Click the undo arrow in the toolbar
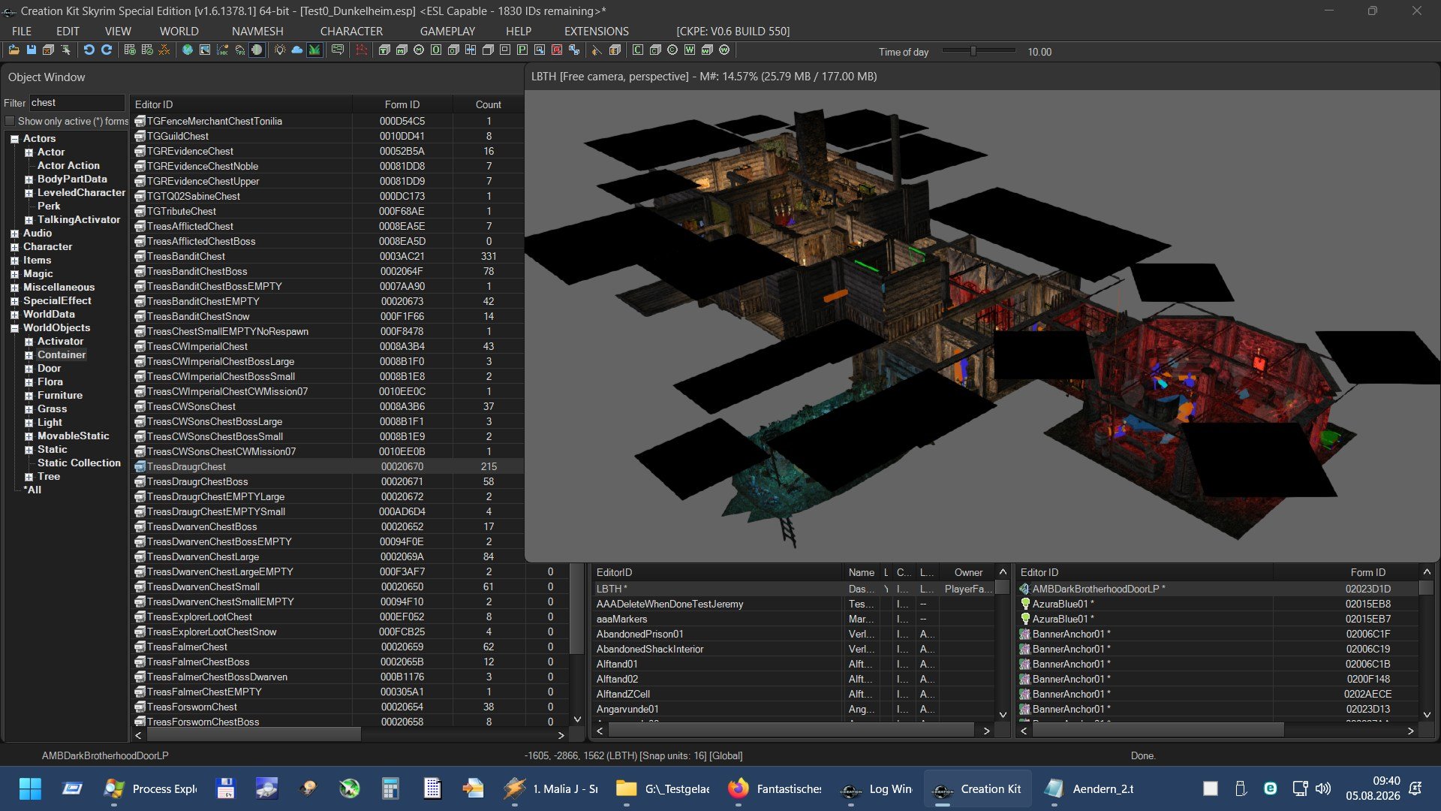The image size is (1441, 811). [89, 50]
